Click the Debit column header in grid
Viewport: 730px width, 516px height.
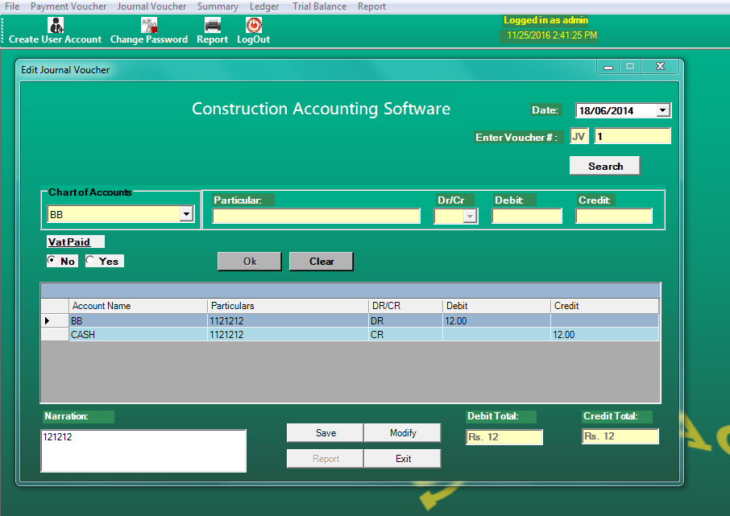497,306
